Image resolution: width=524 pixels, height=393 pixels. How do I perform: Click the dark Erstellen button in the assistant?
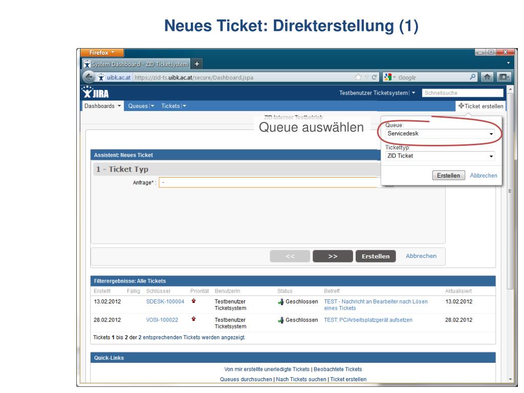click(376, 256)
